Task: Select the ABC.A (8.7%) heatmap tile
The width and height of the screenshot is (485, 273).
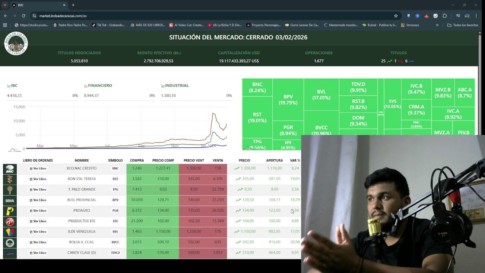Action: pos(465,93)
